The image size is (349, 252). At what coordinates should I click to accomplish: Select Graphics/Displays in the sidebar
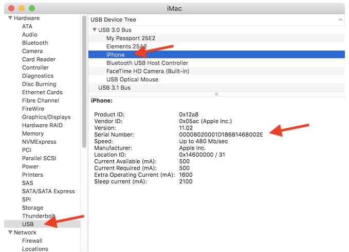[46, 117]
